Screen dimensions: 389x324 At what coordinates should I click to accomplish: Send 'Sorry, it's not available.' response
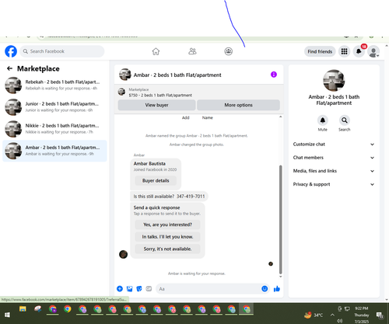[x=167, y=249]
